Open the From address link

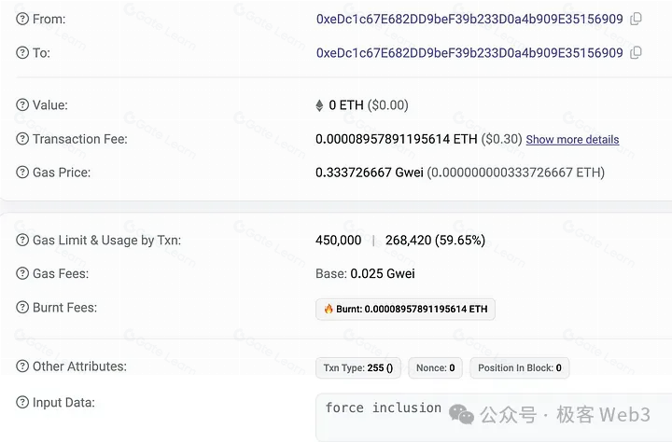(469, 19)
